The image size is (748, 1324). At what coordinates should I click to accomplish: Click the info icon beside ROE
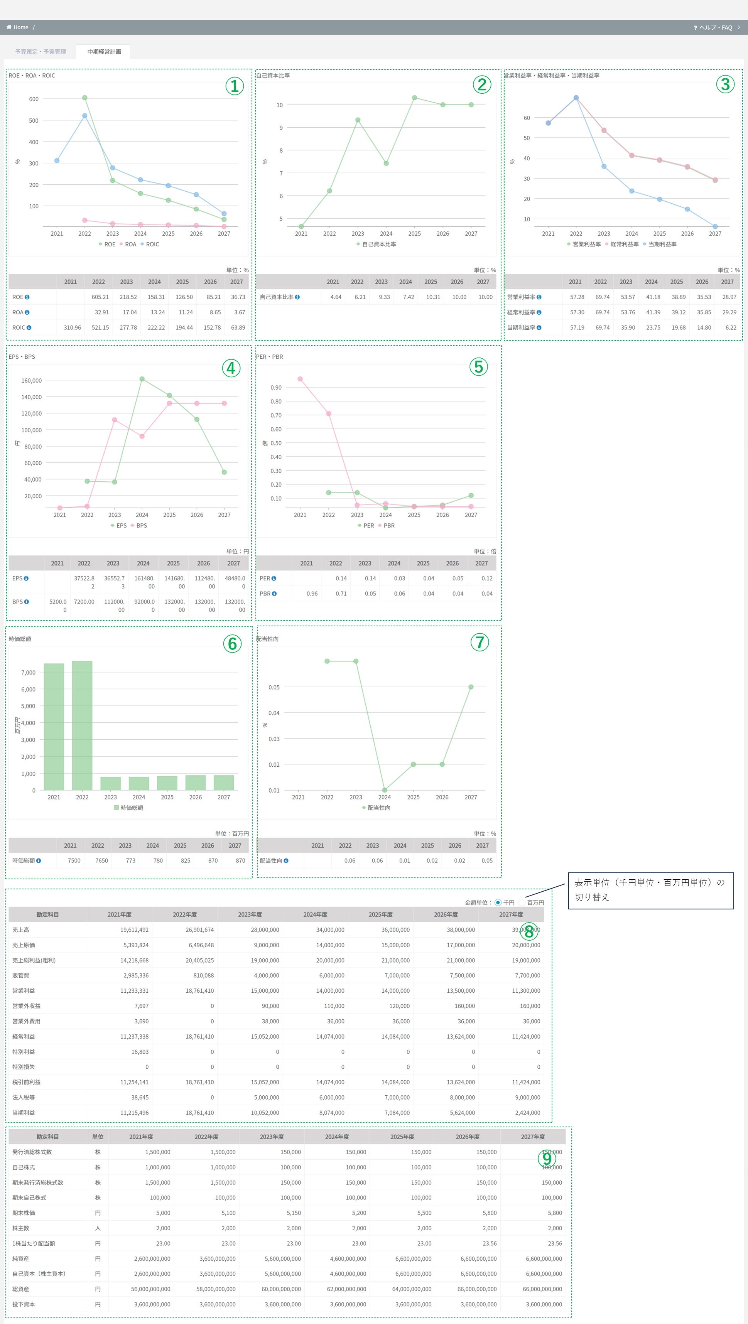tap(27, 297)
